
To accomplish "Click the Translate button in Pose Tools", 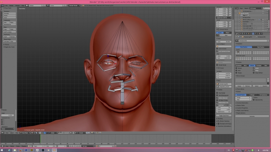I will point(9,13).
